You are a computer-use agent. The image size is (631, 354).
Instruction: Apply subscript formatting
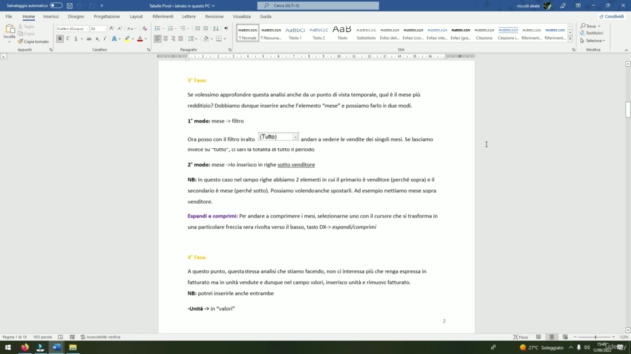pyautogui.click(x=97, y=39)
